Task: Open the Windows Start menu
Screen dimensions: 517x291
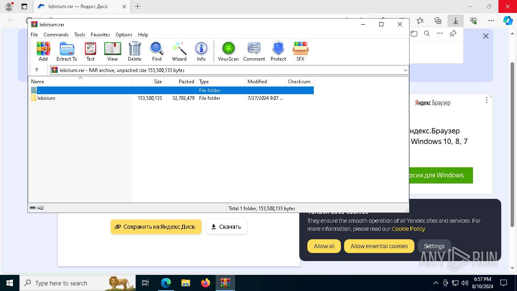Action: tap(10, 283)
